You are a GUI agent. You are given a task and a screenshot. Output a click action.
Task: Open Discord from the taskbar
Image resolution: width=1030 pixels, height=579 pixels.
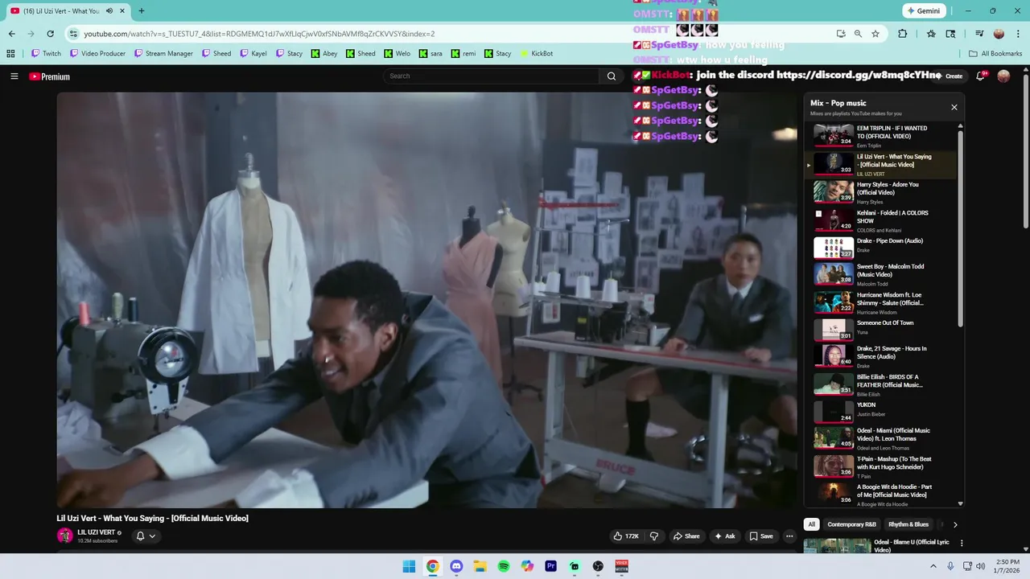coord(456,566)
